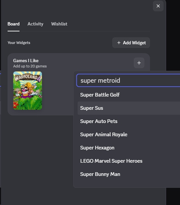This screenshot has height=205, width=180.
Task: Focus the super metroid search field
Action: pos(129,80)
